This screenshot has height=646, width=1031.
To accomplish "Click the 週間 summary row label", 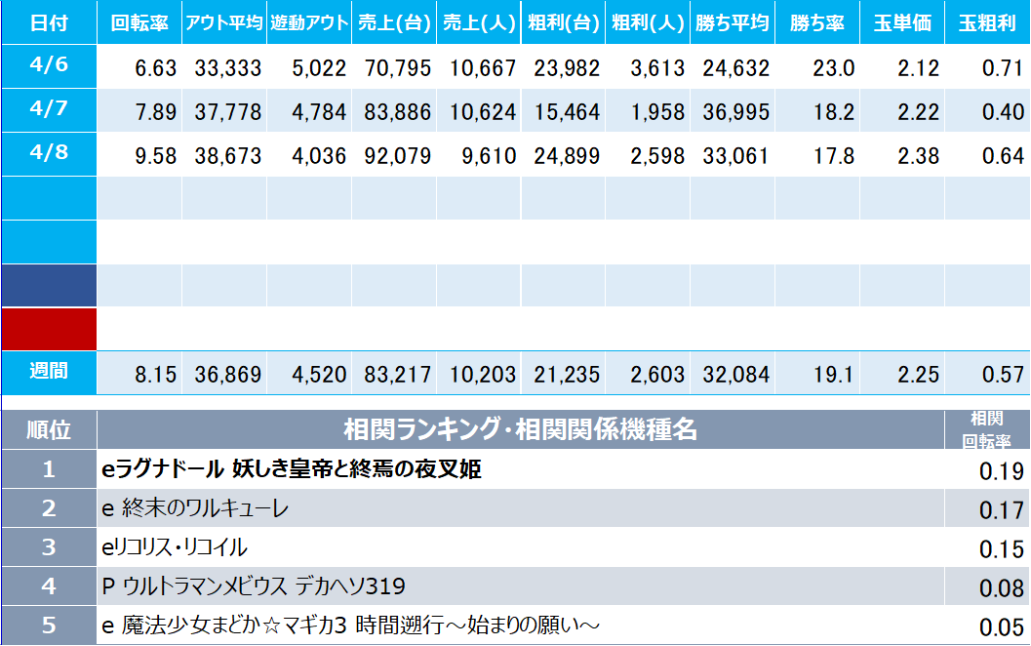I will 49,372.
